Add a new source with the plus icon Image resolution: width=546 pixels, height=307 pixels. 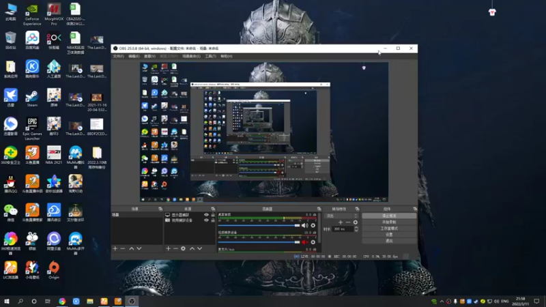[x=168, y=248]
